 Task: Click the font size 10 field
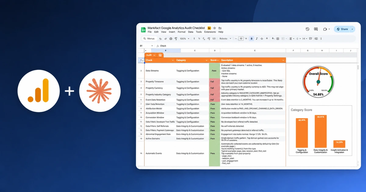[241, 39]
